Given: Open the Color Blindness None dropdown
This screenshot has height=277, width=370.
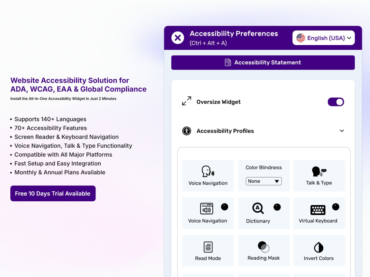Looking at the screenshot, I should [x=263, y=181].
